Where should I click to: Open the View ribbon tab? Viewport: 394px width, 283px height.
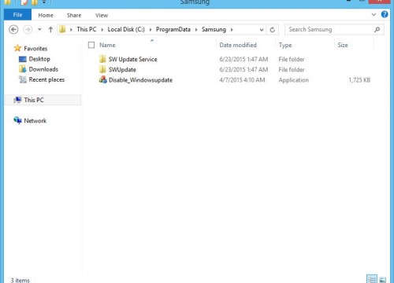click(x=102, y=15)
